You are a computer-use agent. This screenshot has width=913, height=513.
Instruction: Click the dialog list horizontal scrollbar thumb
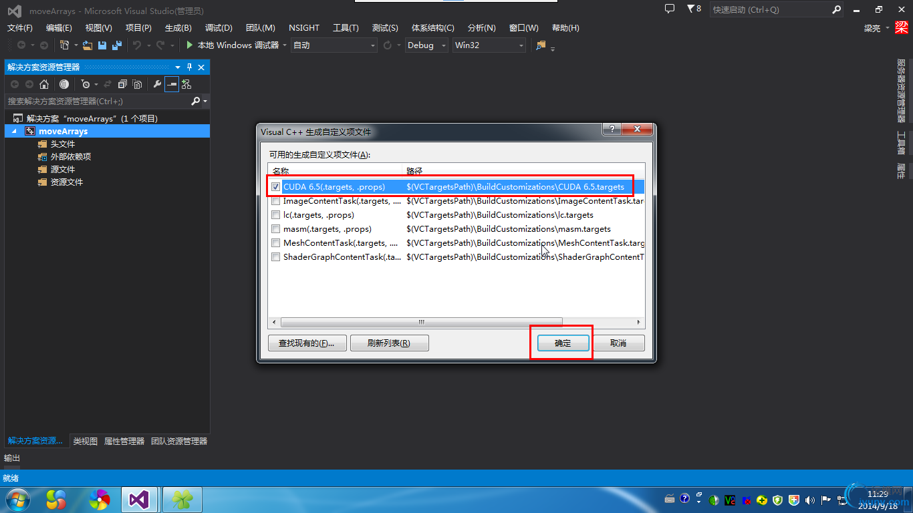click(421, 322)
